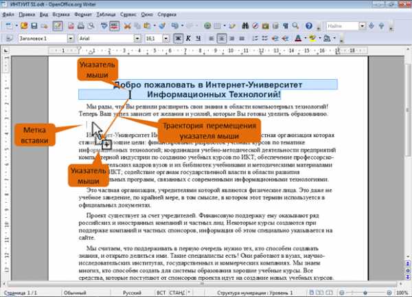Save the document with the floppy icon
Screen dimensions: 412x297
(x=34, y=25)
